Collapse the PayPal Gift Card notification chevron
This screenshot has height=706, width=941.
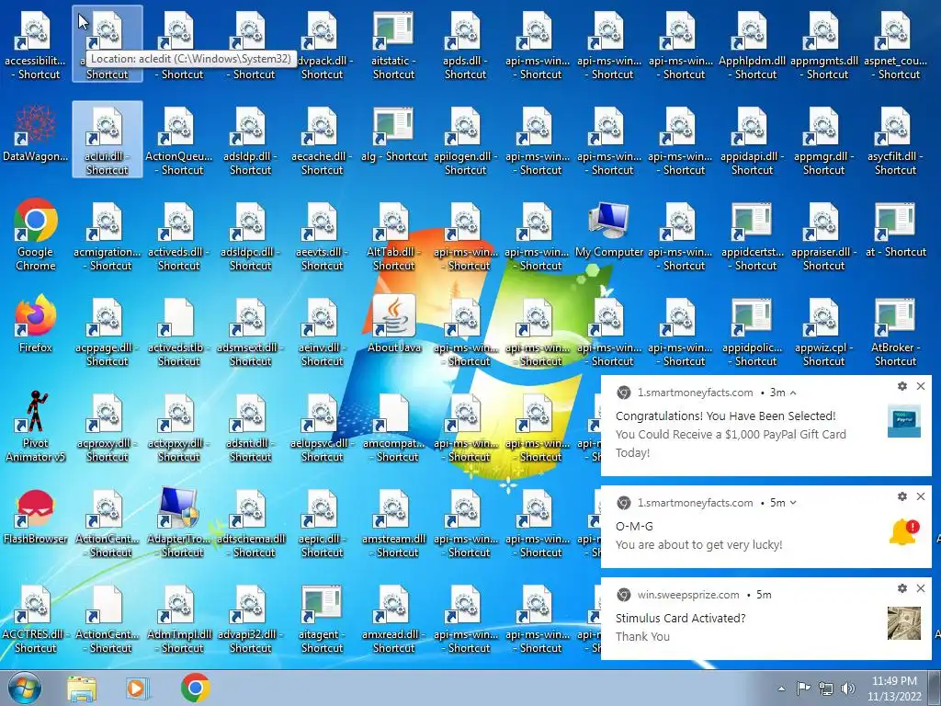[793, 393]
